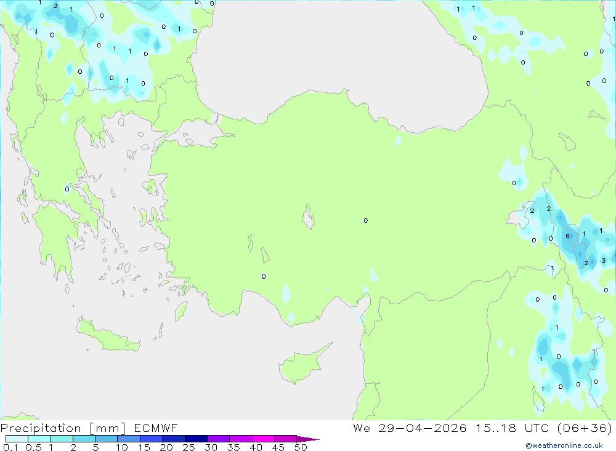The width and height of the screenshot is (616, 451).
Task: Click the above-50 arrow at legend end
Action: tap(308, 439)
